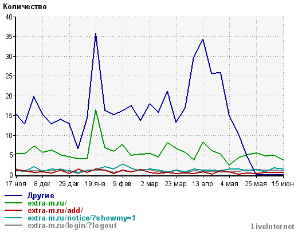
Task: Click the gray legend line swatch
Action: [13, 225]
